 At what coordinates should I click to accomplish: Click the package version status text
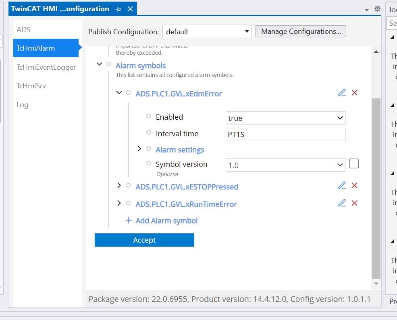[x=229, y=299]
